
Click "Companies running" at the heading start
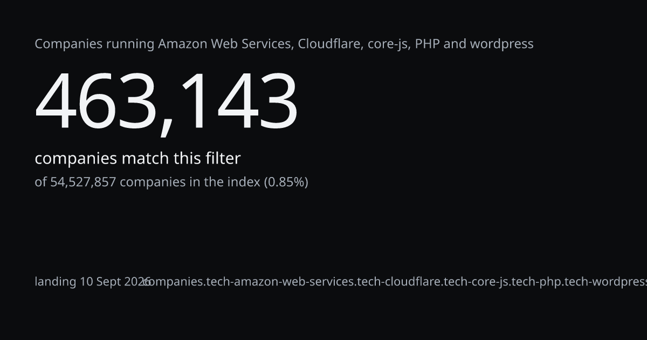pos(94,44)
